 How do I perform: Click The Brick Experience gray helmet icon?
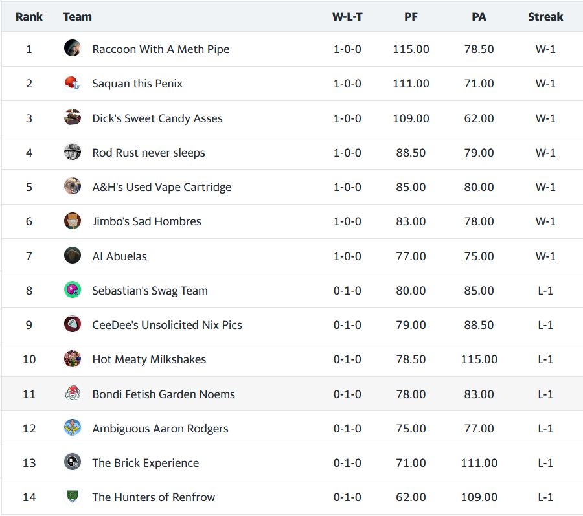point(73,462)
